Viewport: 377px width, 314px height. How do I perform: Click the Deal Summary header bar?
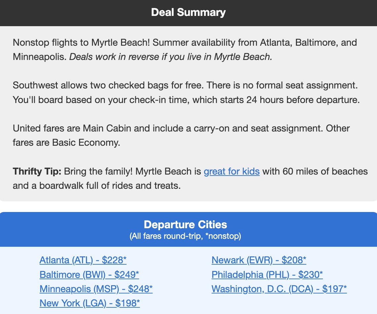[188, 13]
